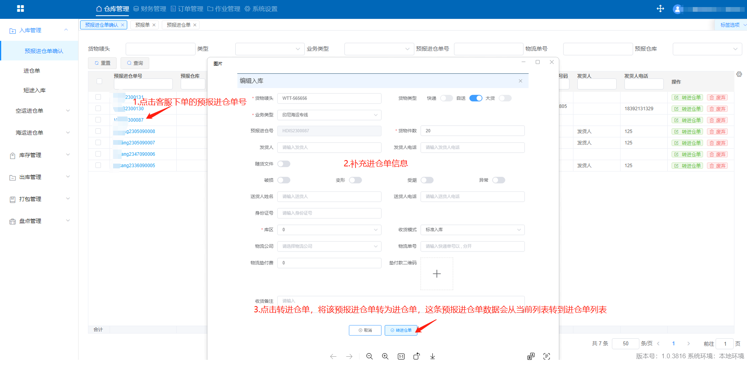The width and height of the screenshot is (747, 372).
Task: Click the translate image text icon
Action: 531,356
